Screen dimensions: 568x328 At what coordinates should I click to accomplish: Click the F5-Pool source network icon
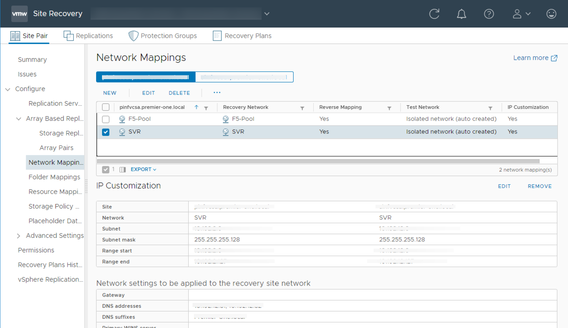[x=122, y=119]
